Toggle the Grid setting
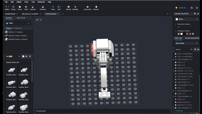 click(x=59, y=8)
